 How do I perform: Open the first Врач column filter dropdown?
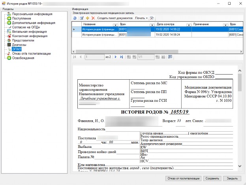[x=152, y=25]
